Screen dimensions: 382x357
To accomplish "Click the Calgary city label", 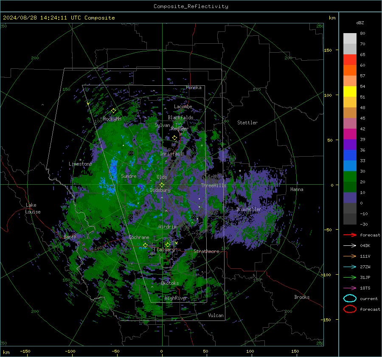I will [x=166, y=250].
